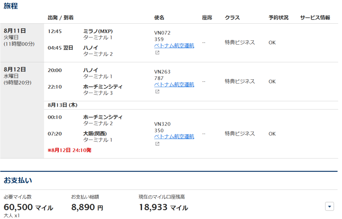The height and width of the screenshot is (219, 342).
Task: Select the 8月11日 date cell
Action: pos(14,31)
